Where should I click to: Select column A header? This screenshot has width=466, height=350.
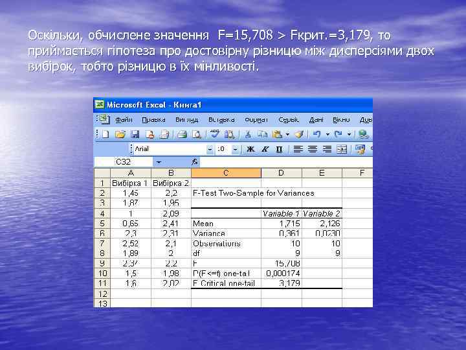pyautogui.click(x=131, y=173)
